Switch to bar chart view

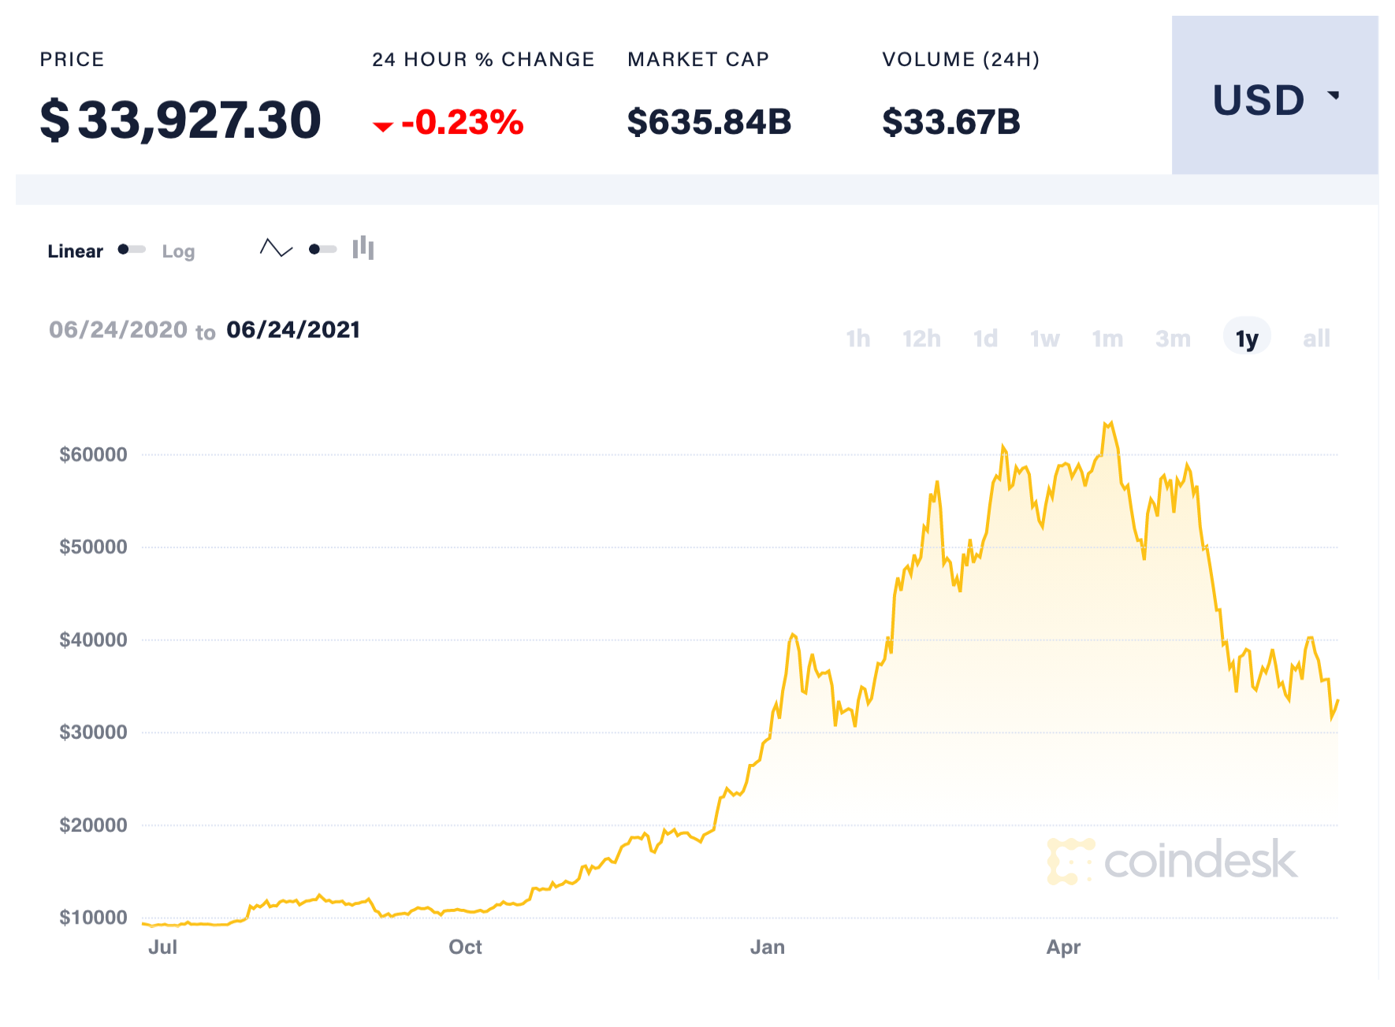363,248
